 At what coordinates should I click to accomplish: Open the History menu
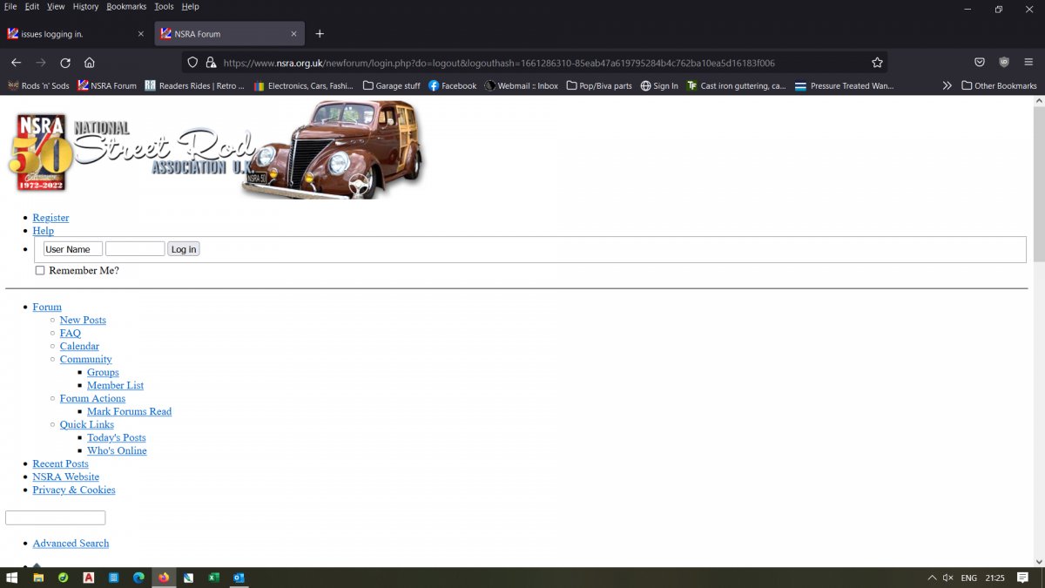85,6
